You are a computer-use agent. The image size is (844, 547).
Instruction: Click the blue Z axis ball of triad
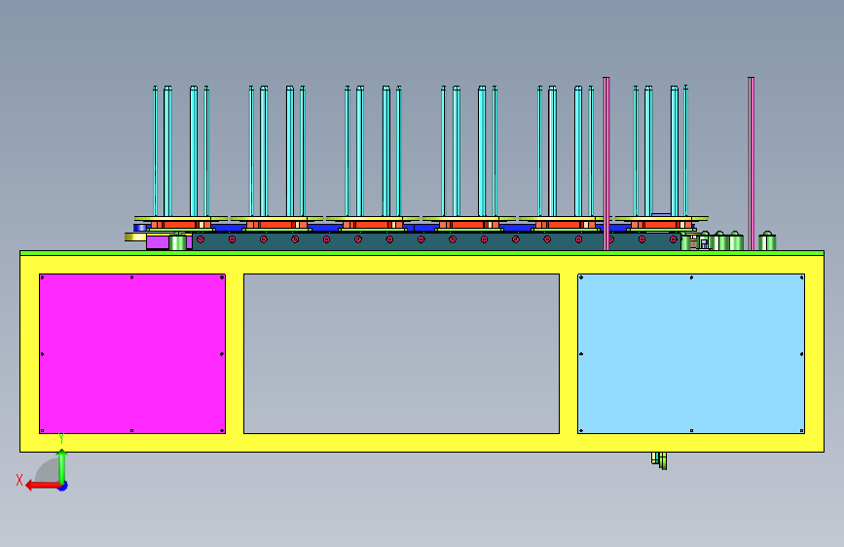click(63, 486)
